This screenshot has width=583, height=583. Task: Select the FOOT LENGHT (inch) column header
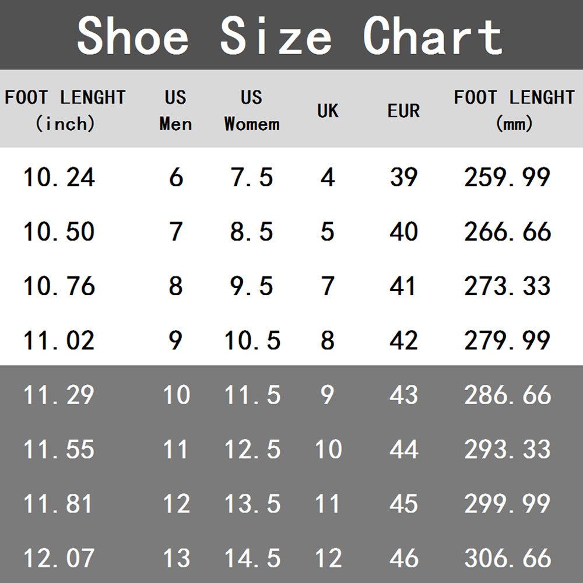point(65,110)
